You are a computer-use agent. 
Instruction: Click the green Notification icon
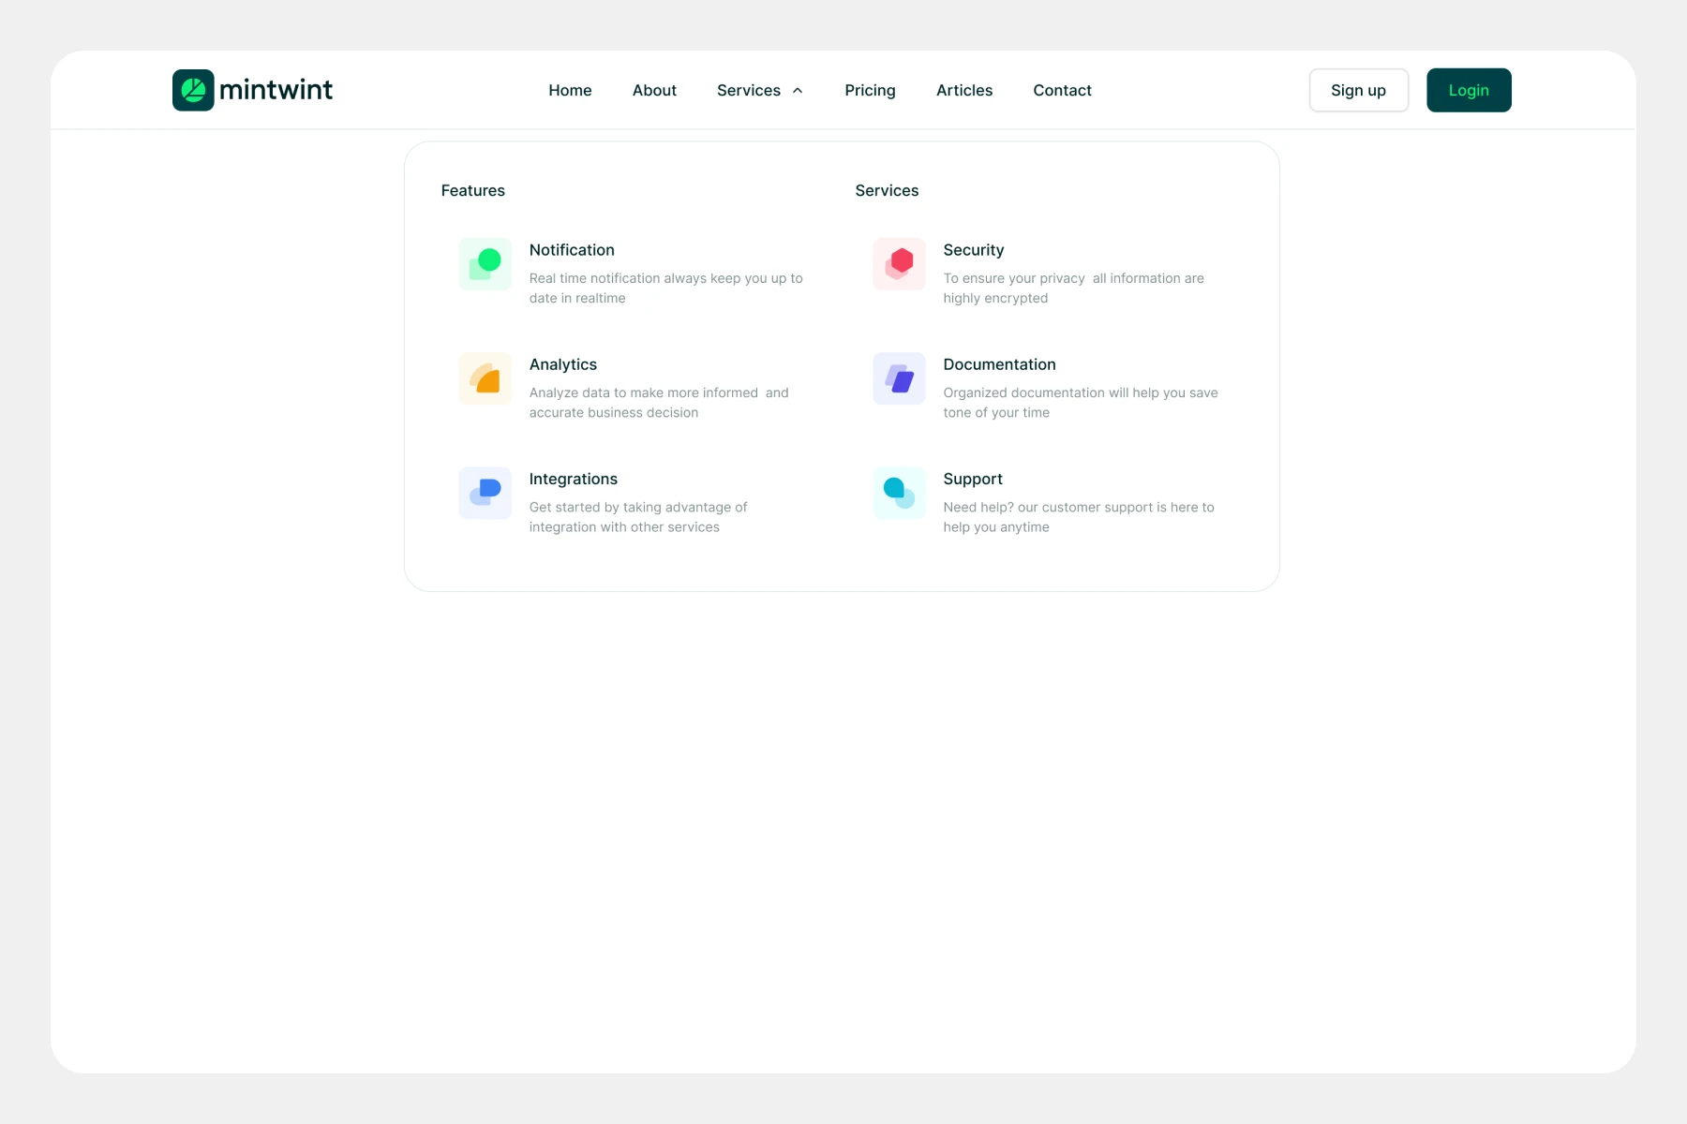point(485,264)
